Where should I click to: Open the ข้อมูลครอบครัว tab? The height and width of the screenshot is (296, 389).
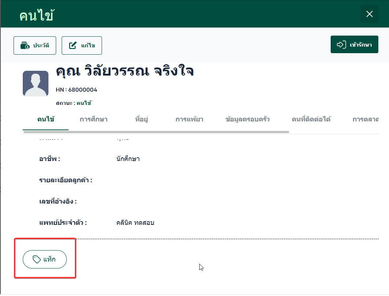pos(247,120)
